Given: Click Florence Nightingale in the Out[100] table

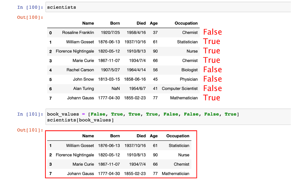Looking at the screenshot, I should (75, 51).
